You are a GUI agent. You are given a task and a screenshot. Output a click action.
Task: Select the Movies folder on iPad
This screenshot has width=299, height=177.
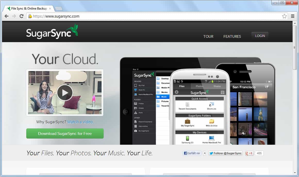click(x=163, y=92)
